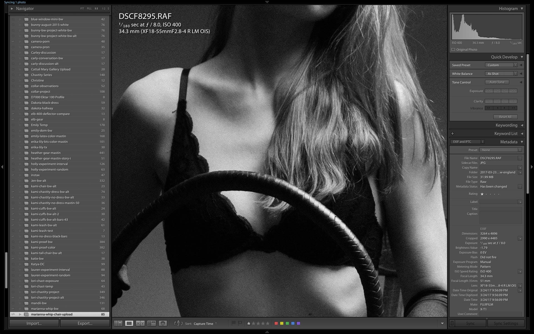Image resolution: width=534 pixels, height=334 pixels.
Task: Open Sort Capture Time dropdown
Action: (x=205, y=324)
